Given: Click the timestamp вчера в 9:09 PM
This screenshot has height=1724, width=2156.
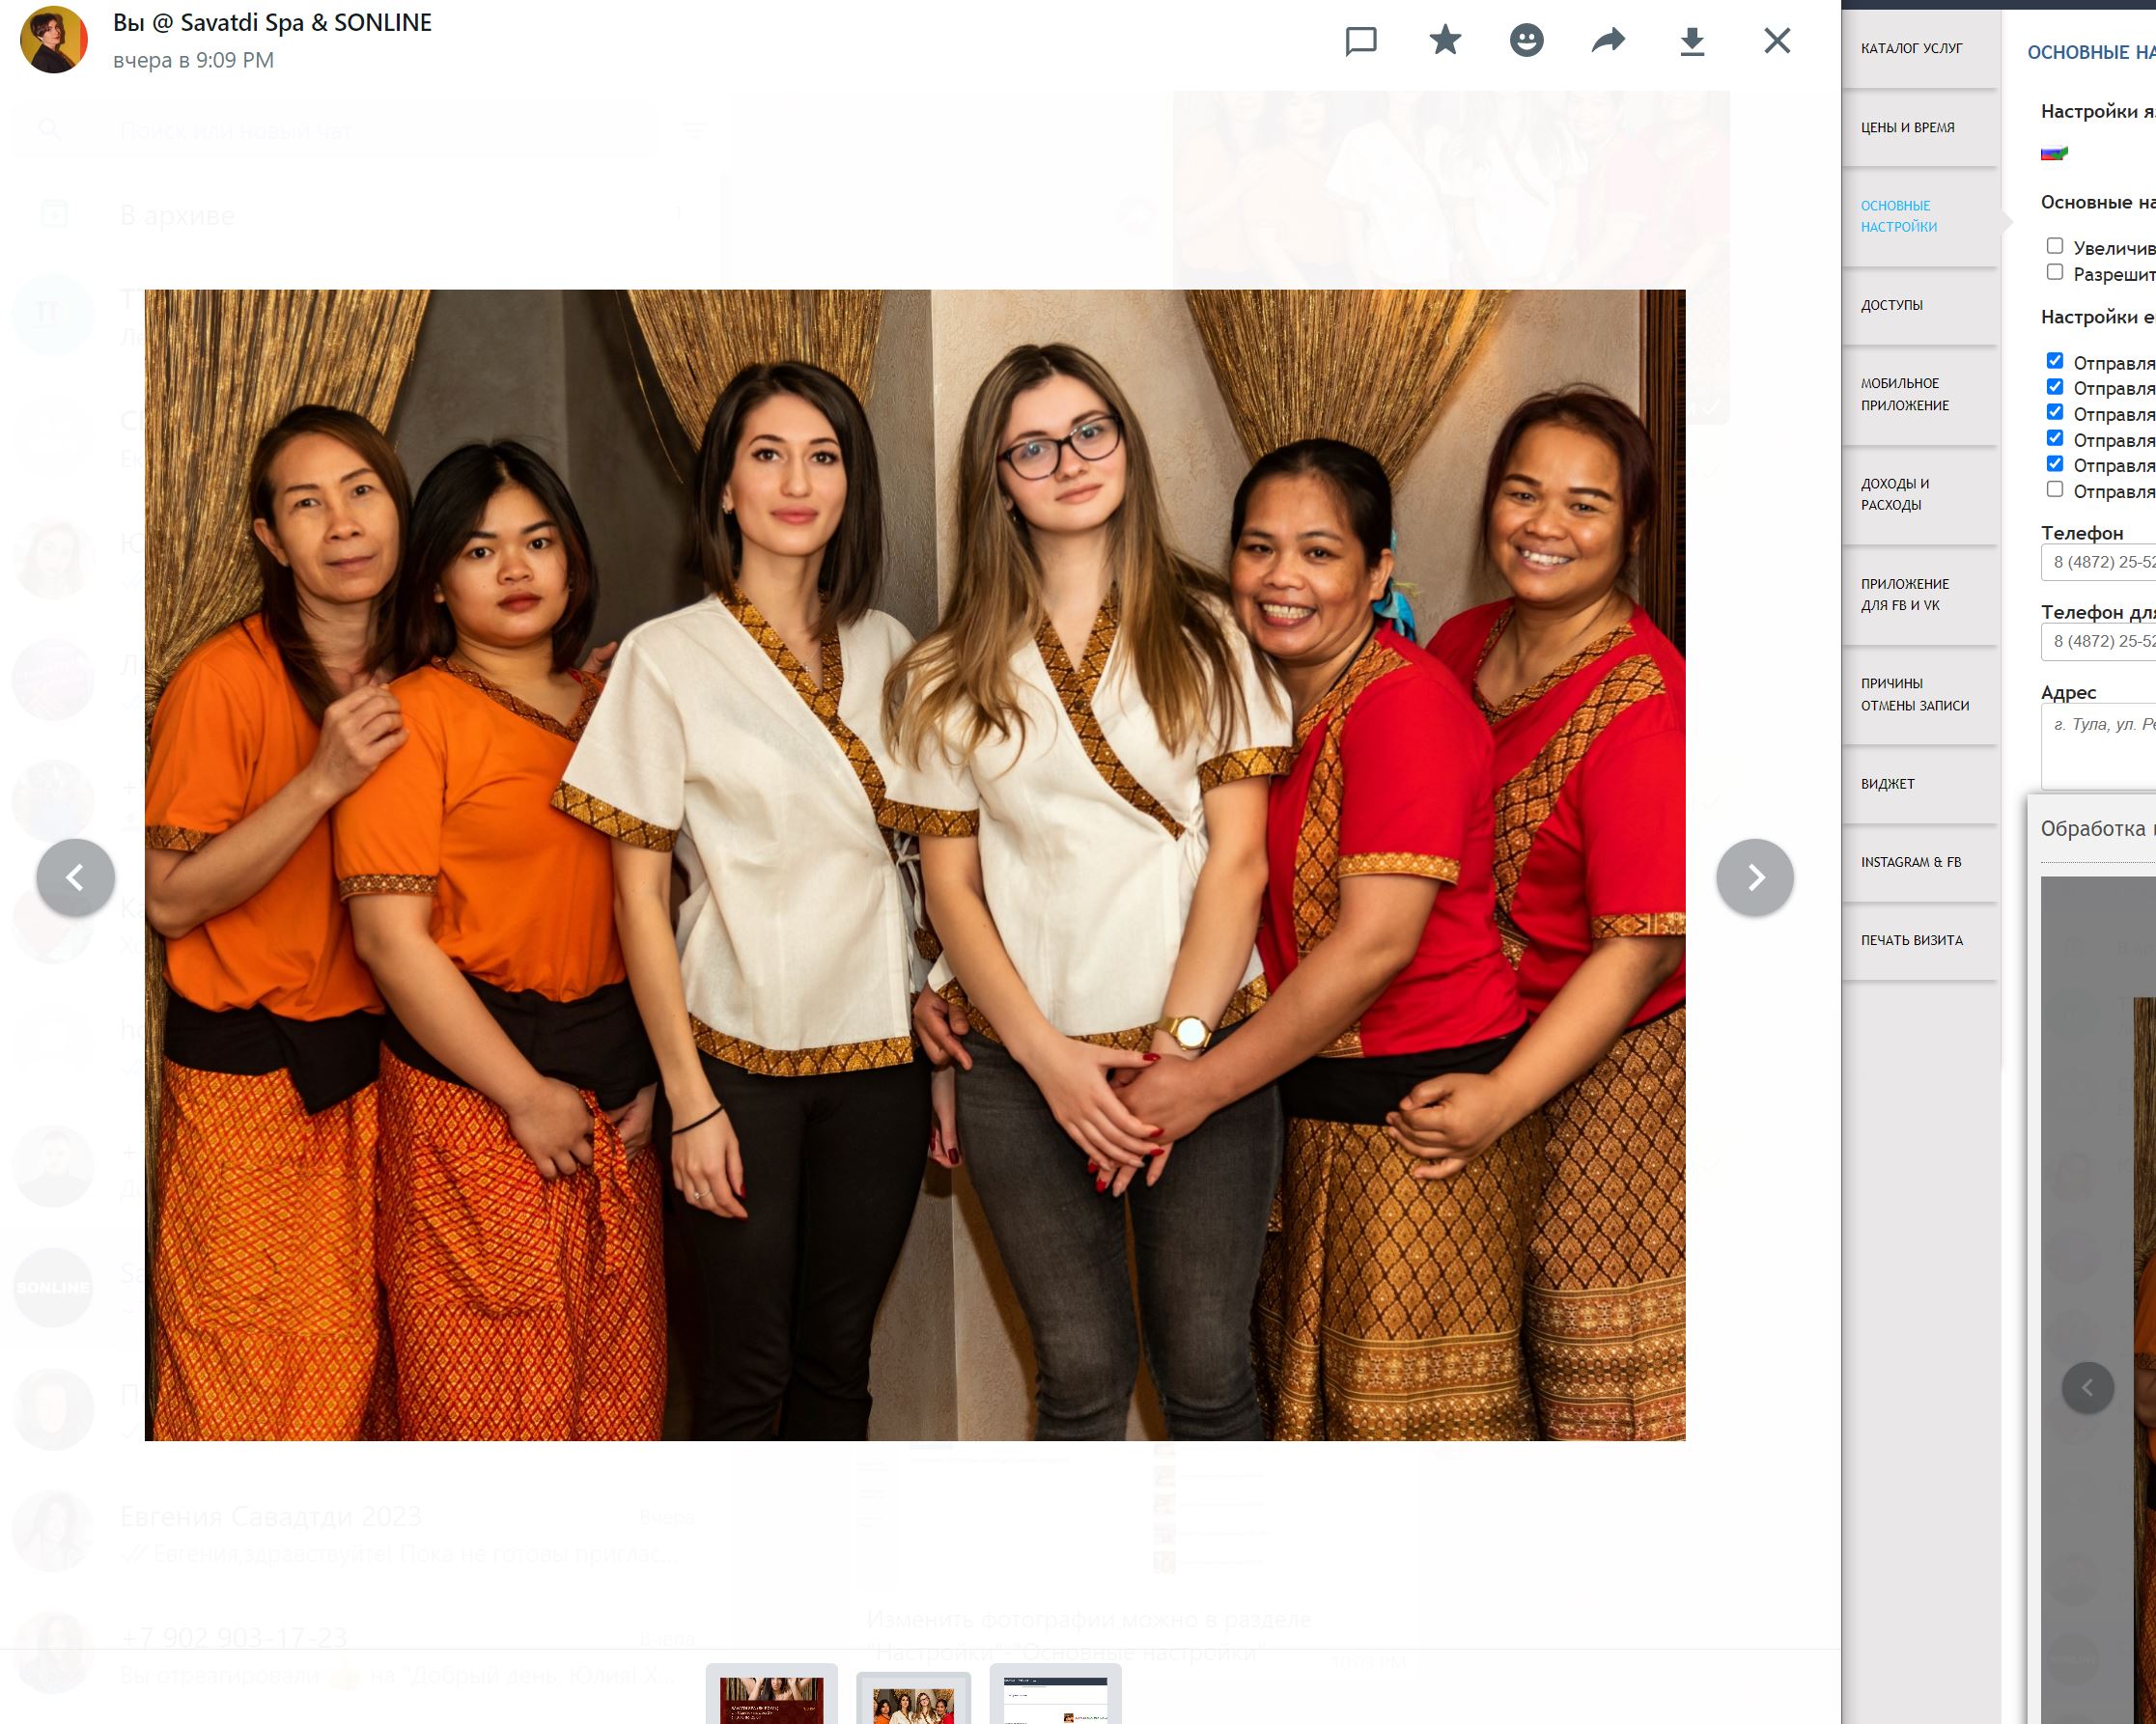Looking at the screenshot, I should point(193,60).
